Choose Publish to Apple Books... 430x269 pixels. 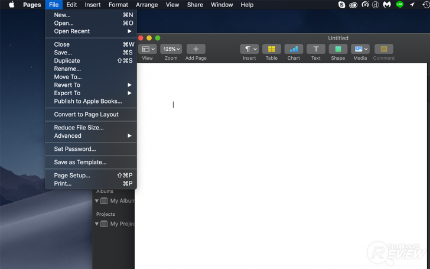point(91,101)
